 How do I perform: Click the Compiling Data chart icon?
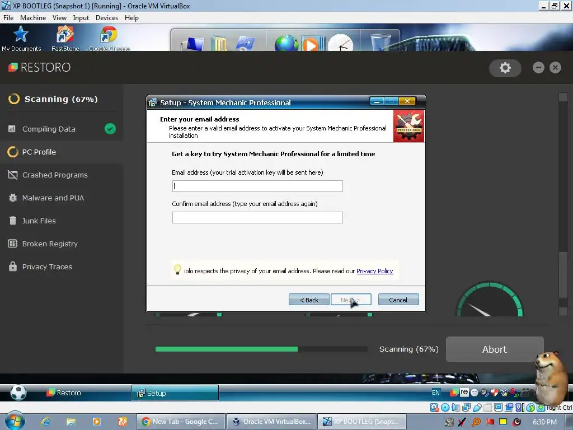[12, 129]
